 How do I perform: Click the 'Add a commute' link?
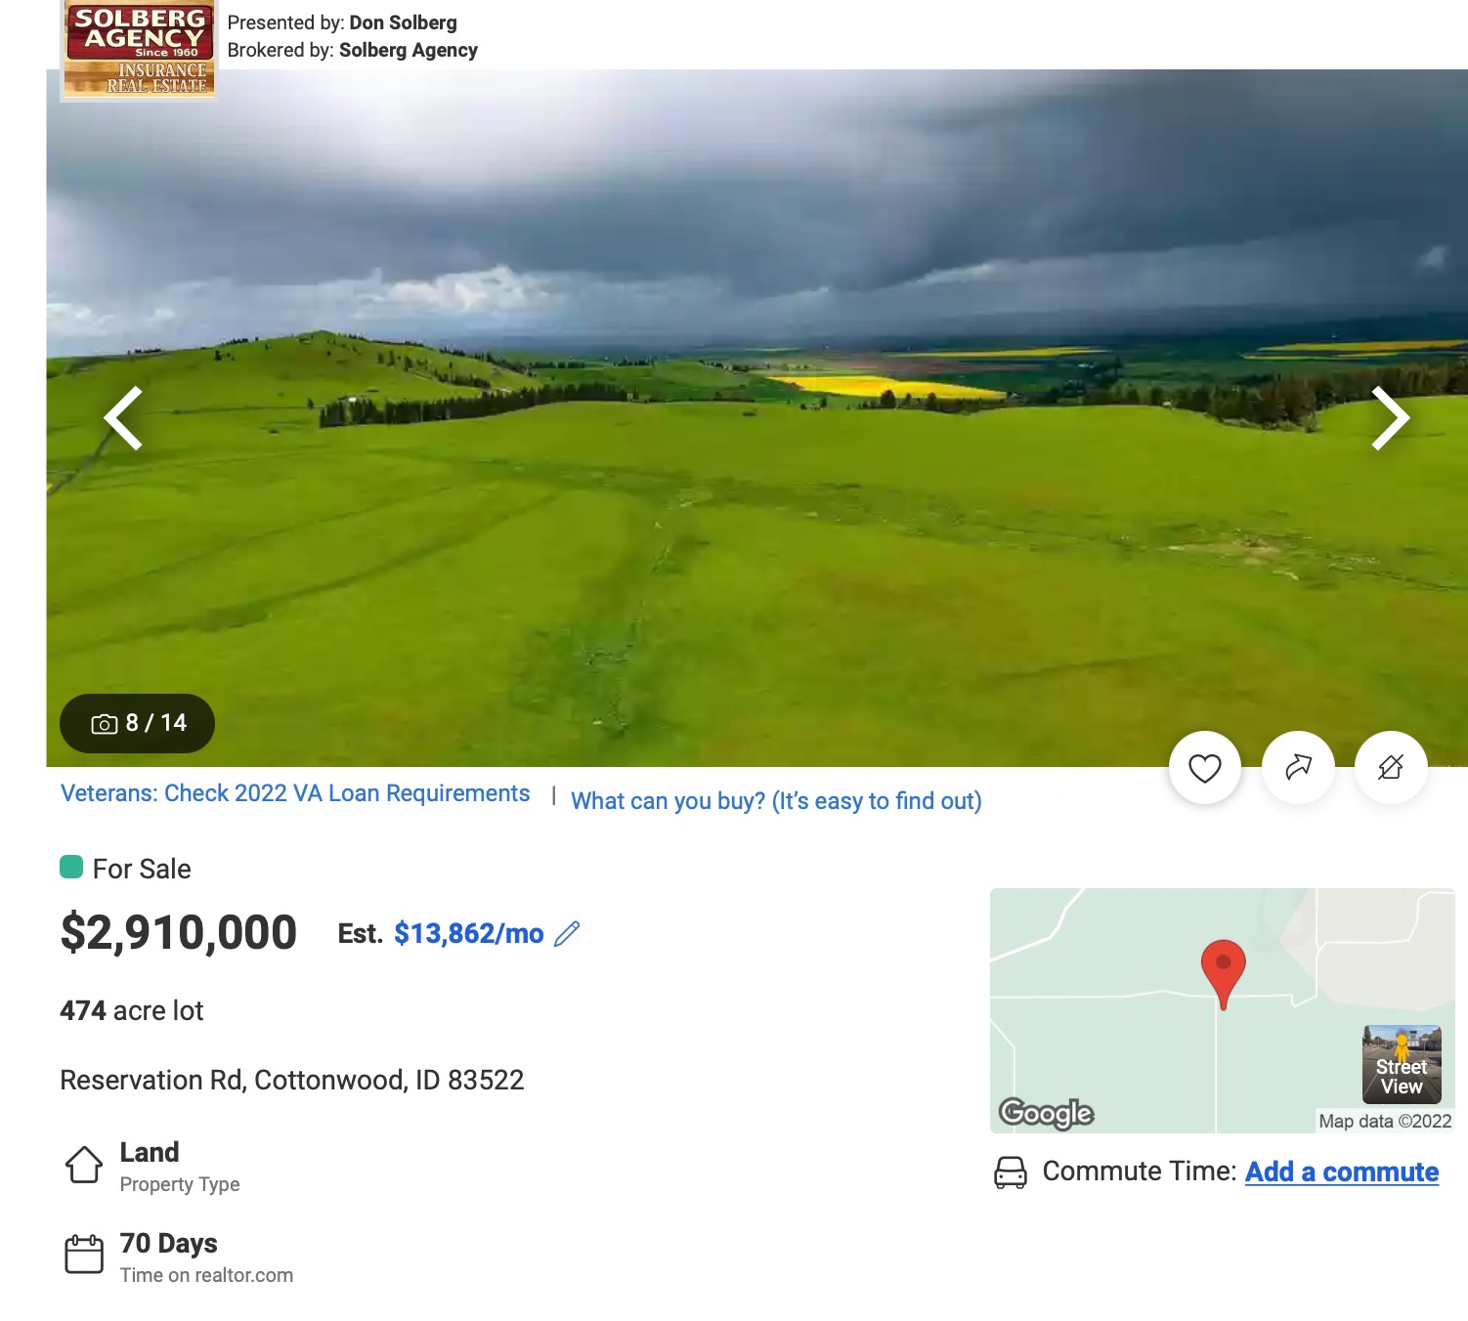(1341, 1172)
